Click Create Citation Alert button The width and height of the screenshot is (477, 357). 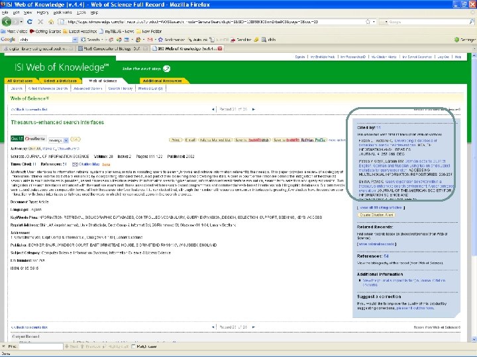click(x=376, y=215)
